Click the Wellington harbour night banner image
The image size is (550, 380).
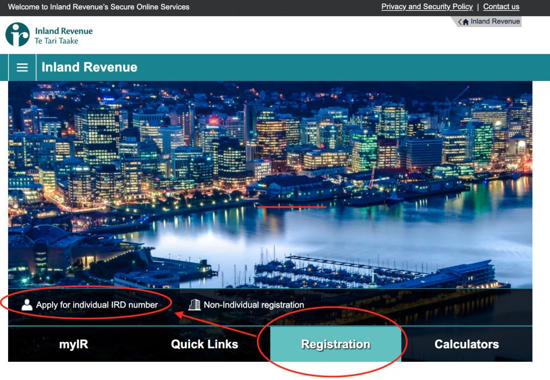(x=270, y=185)
